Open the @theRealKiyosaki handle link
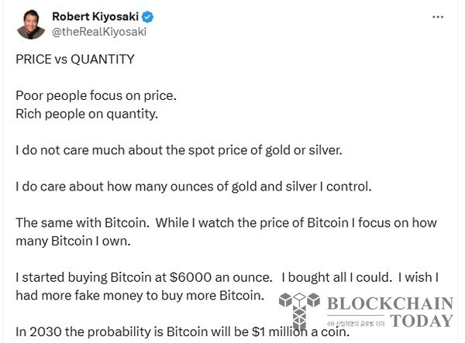This screenshot has width=465, height=343. [x=98, y=32]
